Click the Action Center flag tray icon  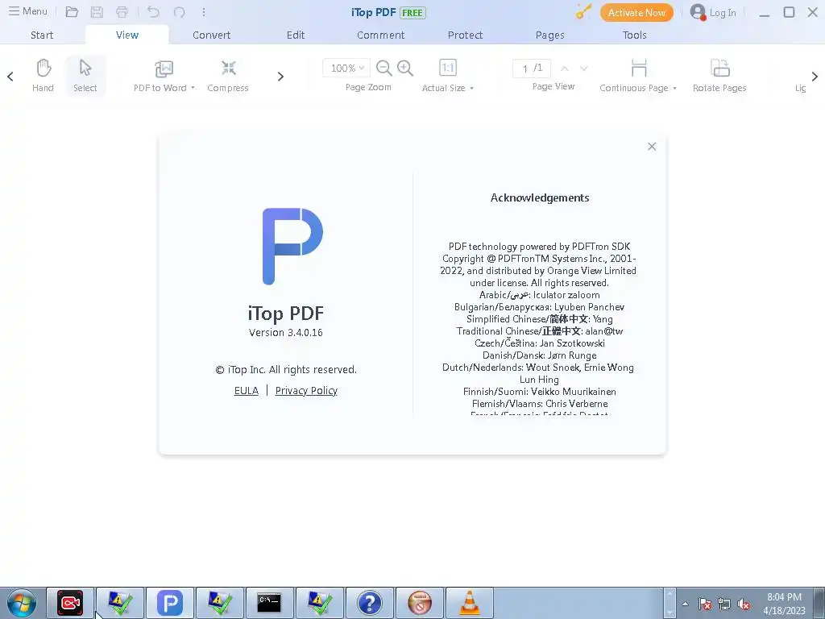(705, 604)
